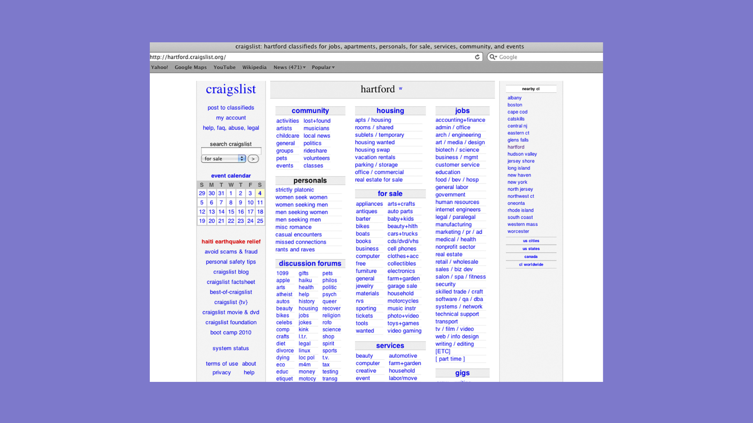Open the 'for sale' search category dropdown

pos(223,159)
